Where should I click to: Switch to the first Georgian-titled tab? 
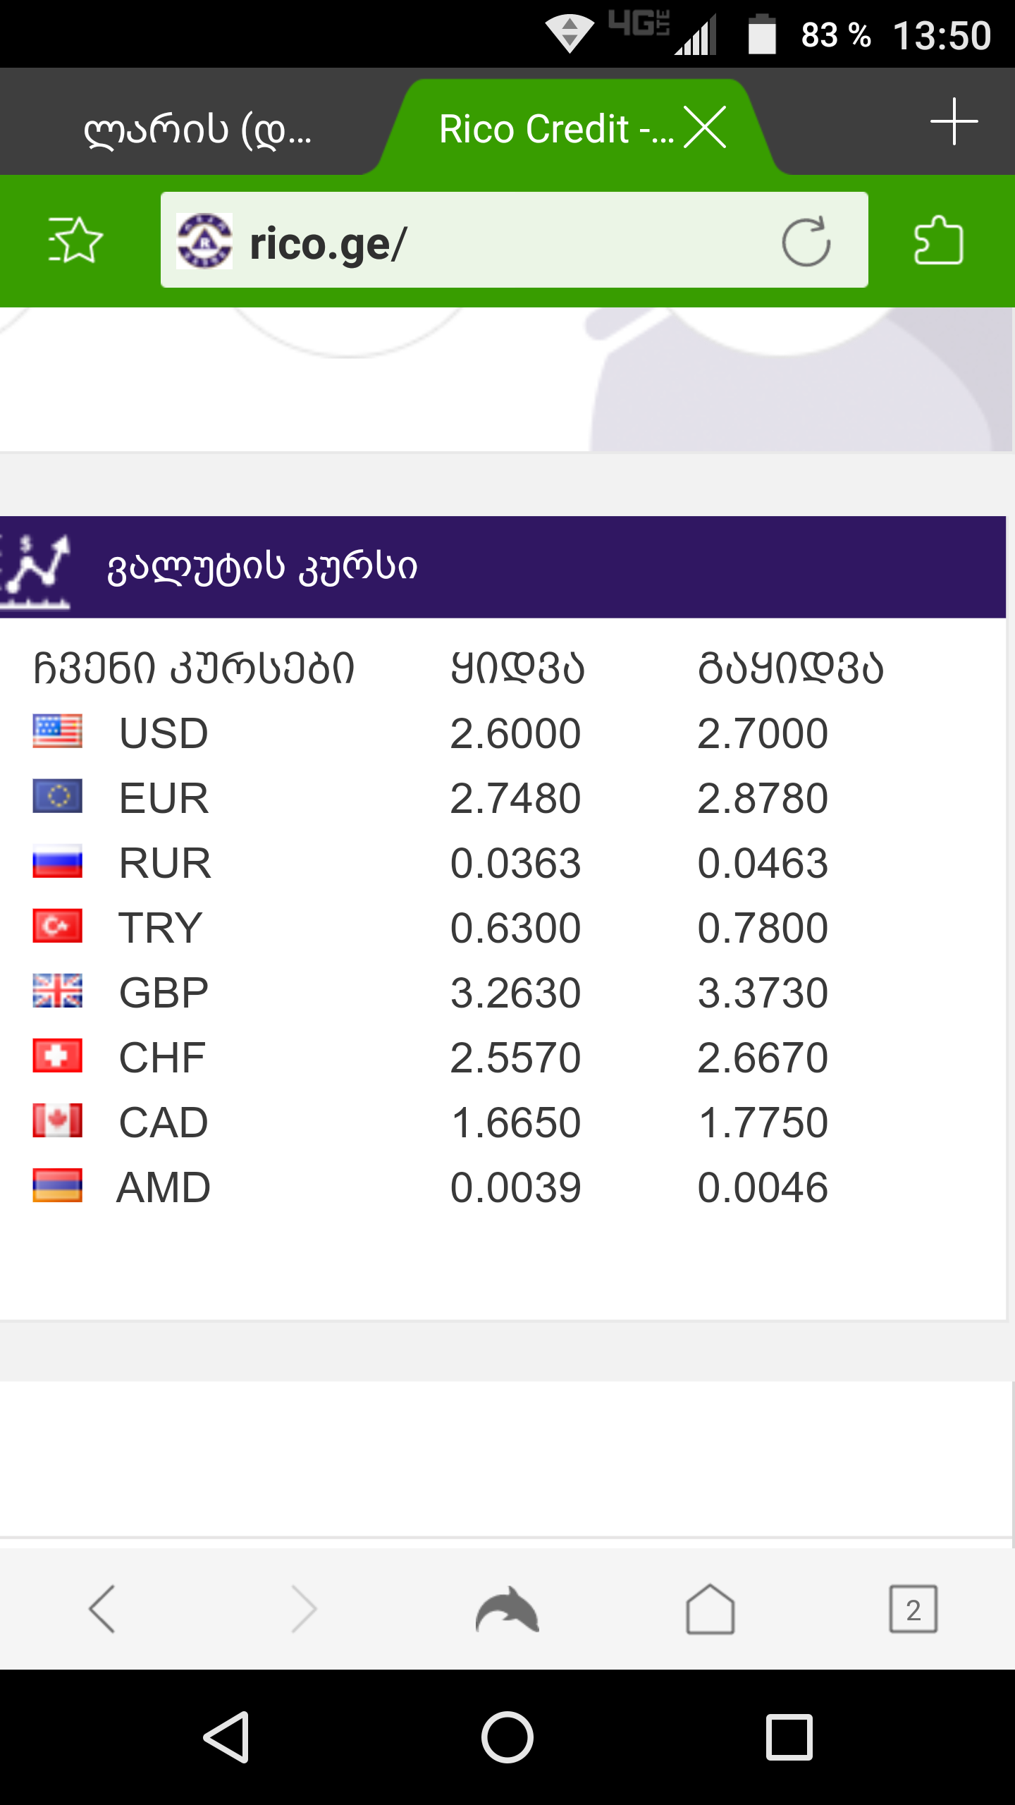[x=197, y=129]
